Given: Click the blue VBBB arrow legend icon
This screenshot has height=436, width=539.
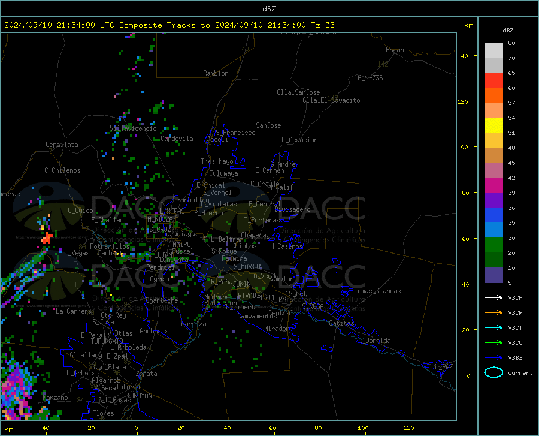Looking at the screenshot, I should 493,358.
